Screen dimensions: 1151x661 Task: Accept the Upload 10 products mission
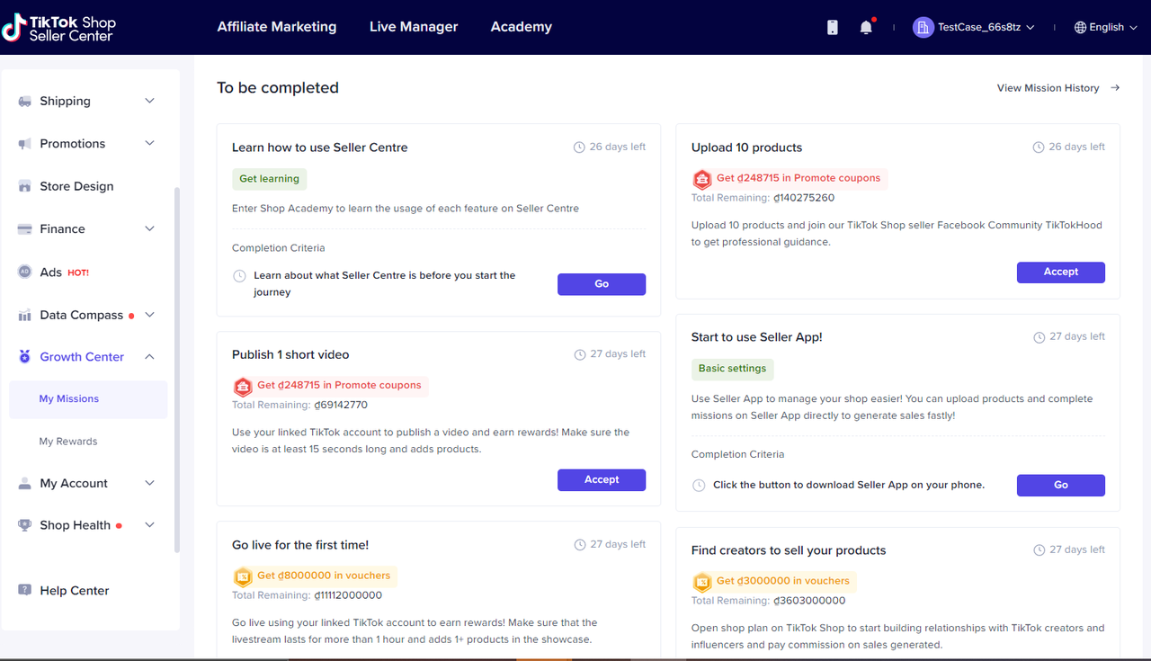click(x=1061, y=272)
